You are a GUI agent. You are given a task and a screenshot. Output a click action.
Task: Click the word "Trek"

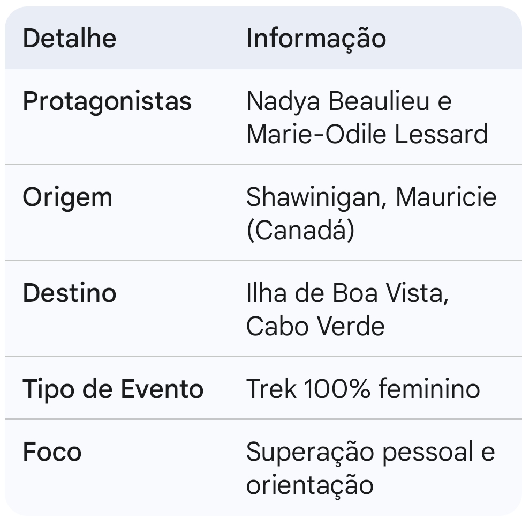[x=271, y=389]
